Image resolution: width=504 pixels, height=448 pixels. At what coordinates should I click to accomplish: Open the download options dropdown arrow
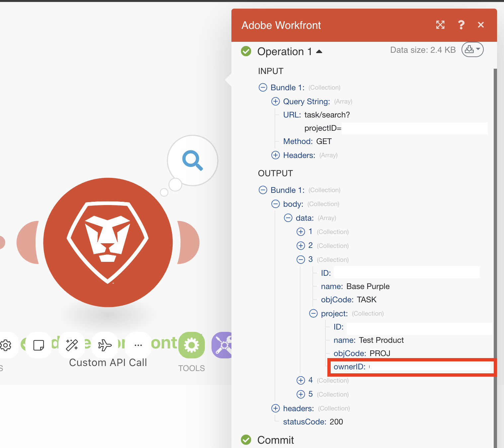(477, 49)
